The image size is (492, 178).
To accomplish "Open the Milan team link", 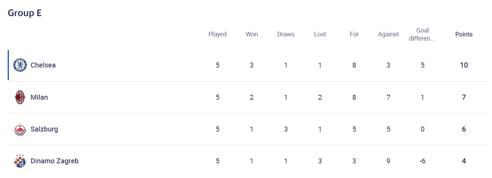I will [x=39, y=97].
